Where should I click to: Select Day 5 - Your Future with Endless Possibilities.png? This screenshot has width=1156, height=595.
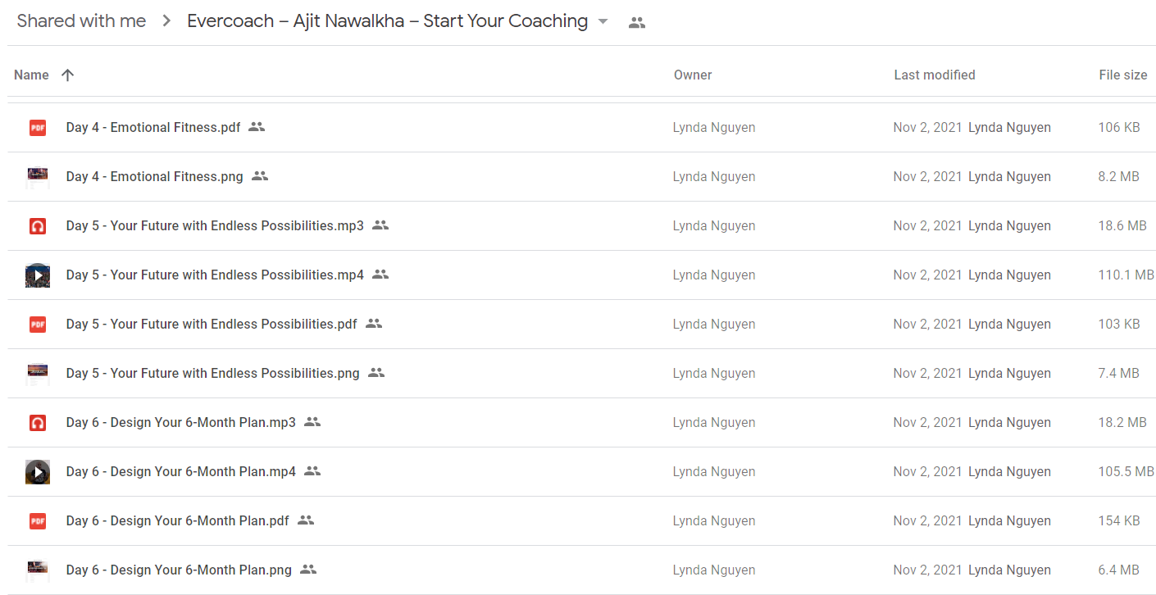pos(213,373)
